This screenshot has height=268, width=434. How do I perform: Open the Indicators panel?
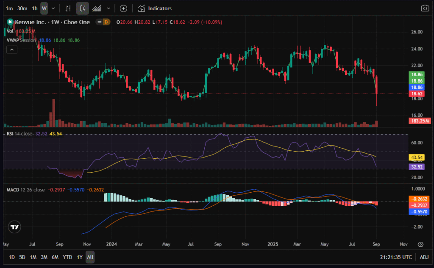coord(155,8)
